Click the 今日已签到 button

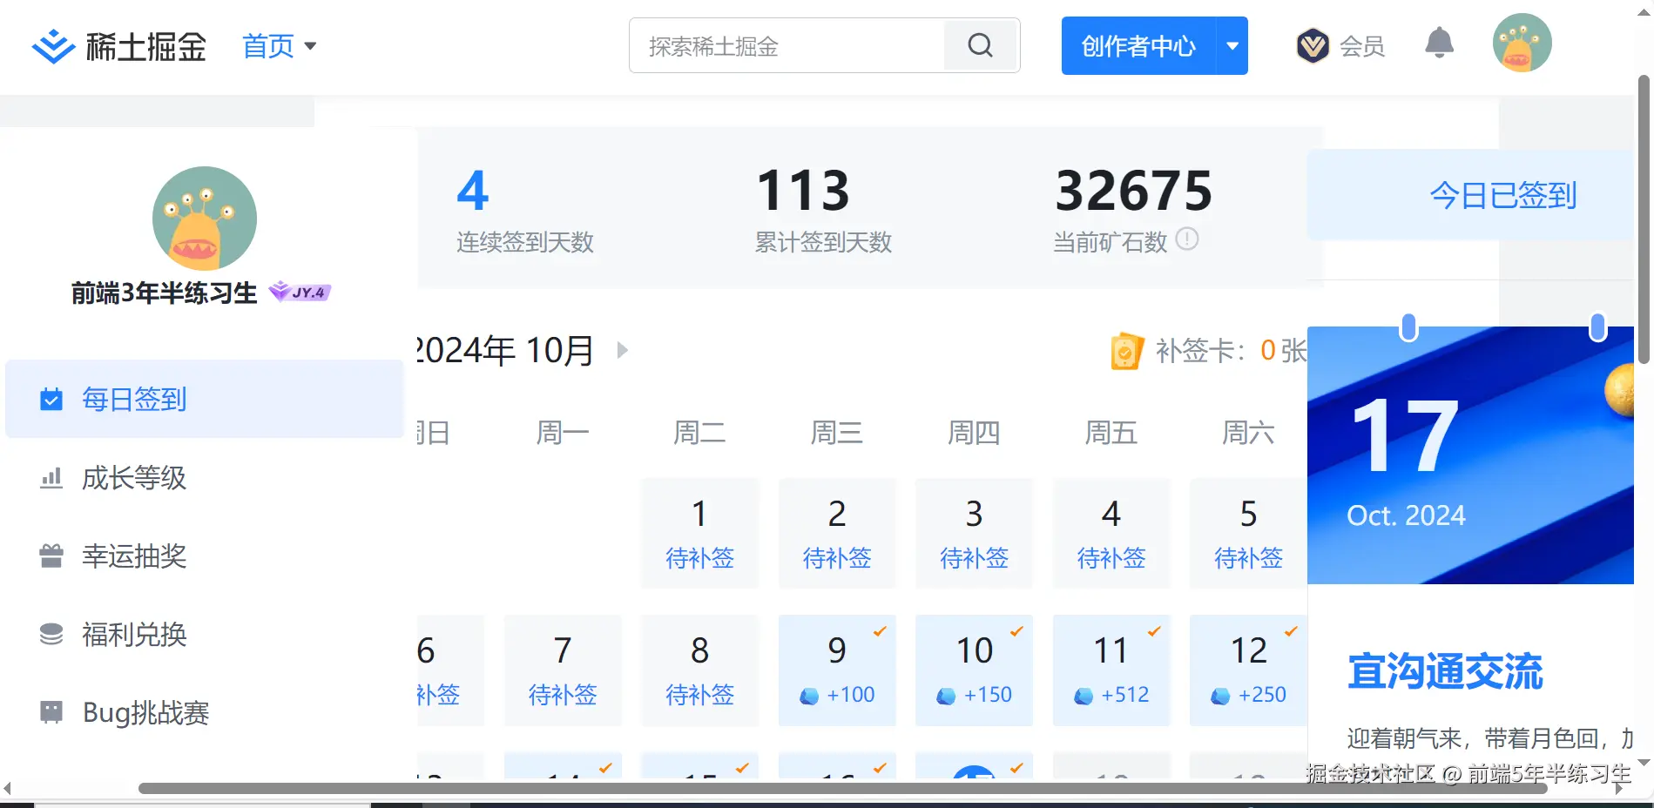1502,195
